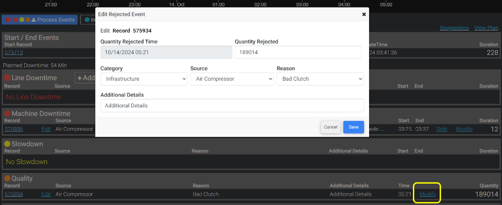Click the Quantity Rejected input field

point(297,52)
